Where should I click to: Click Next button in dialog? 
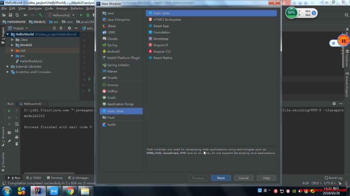click(221, 178)
